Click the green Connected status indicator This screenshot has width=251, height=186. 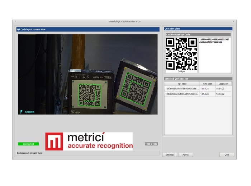click(28, 144)
